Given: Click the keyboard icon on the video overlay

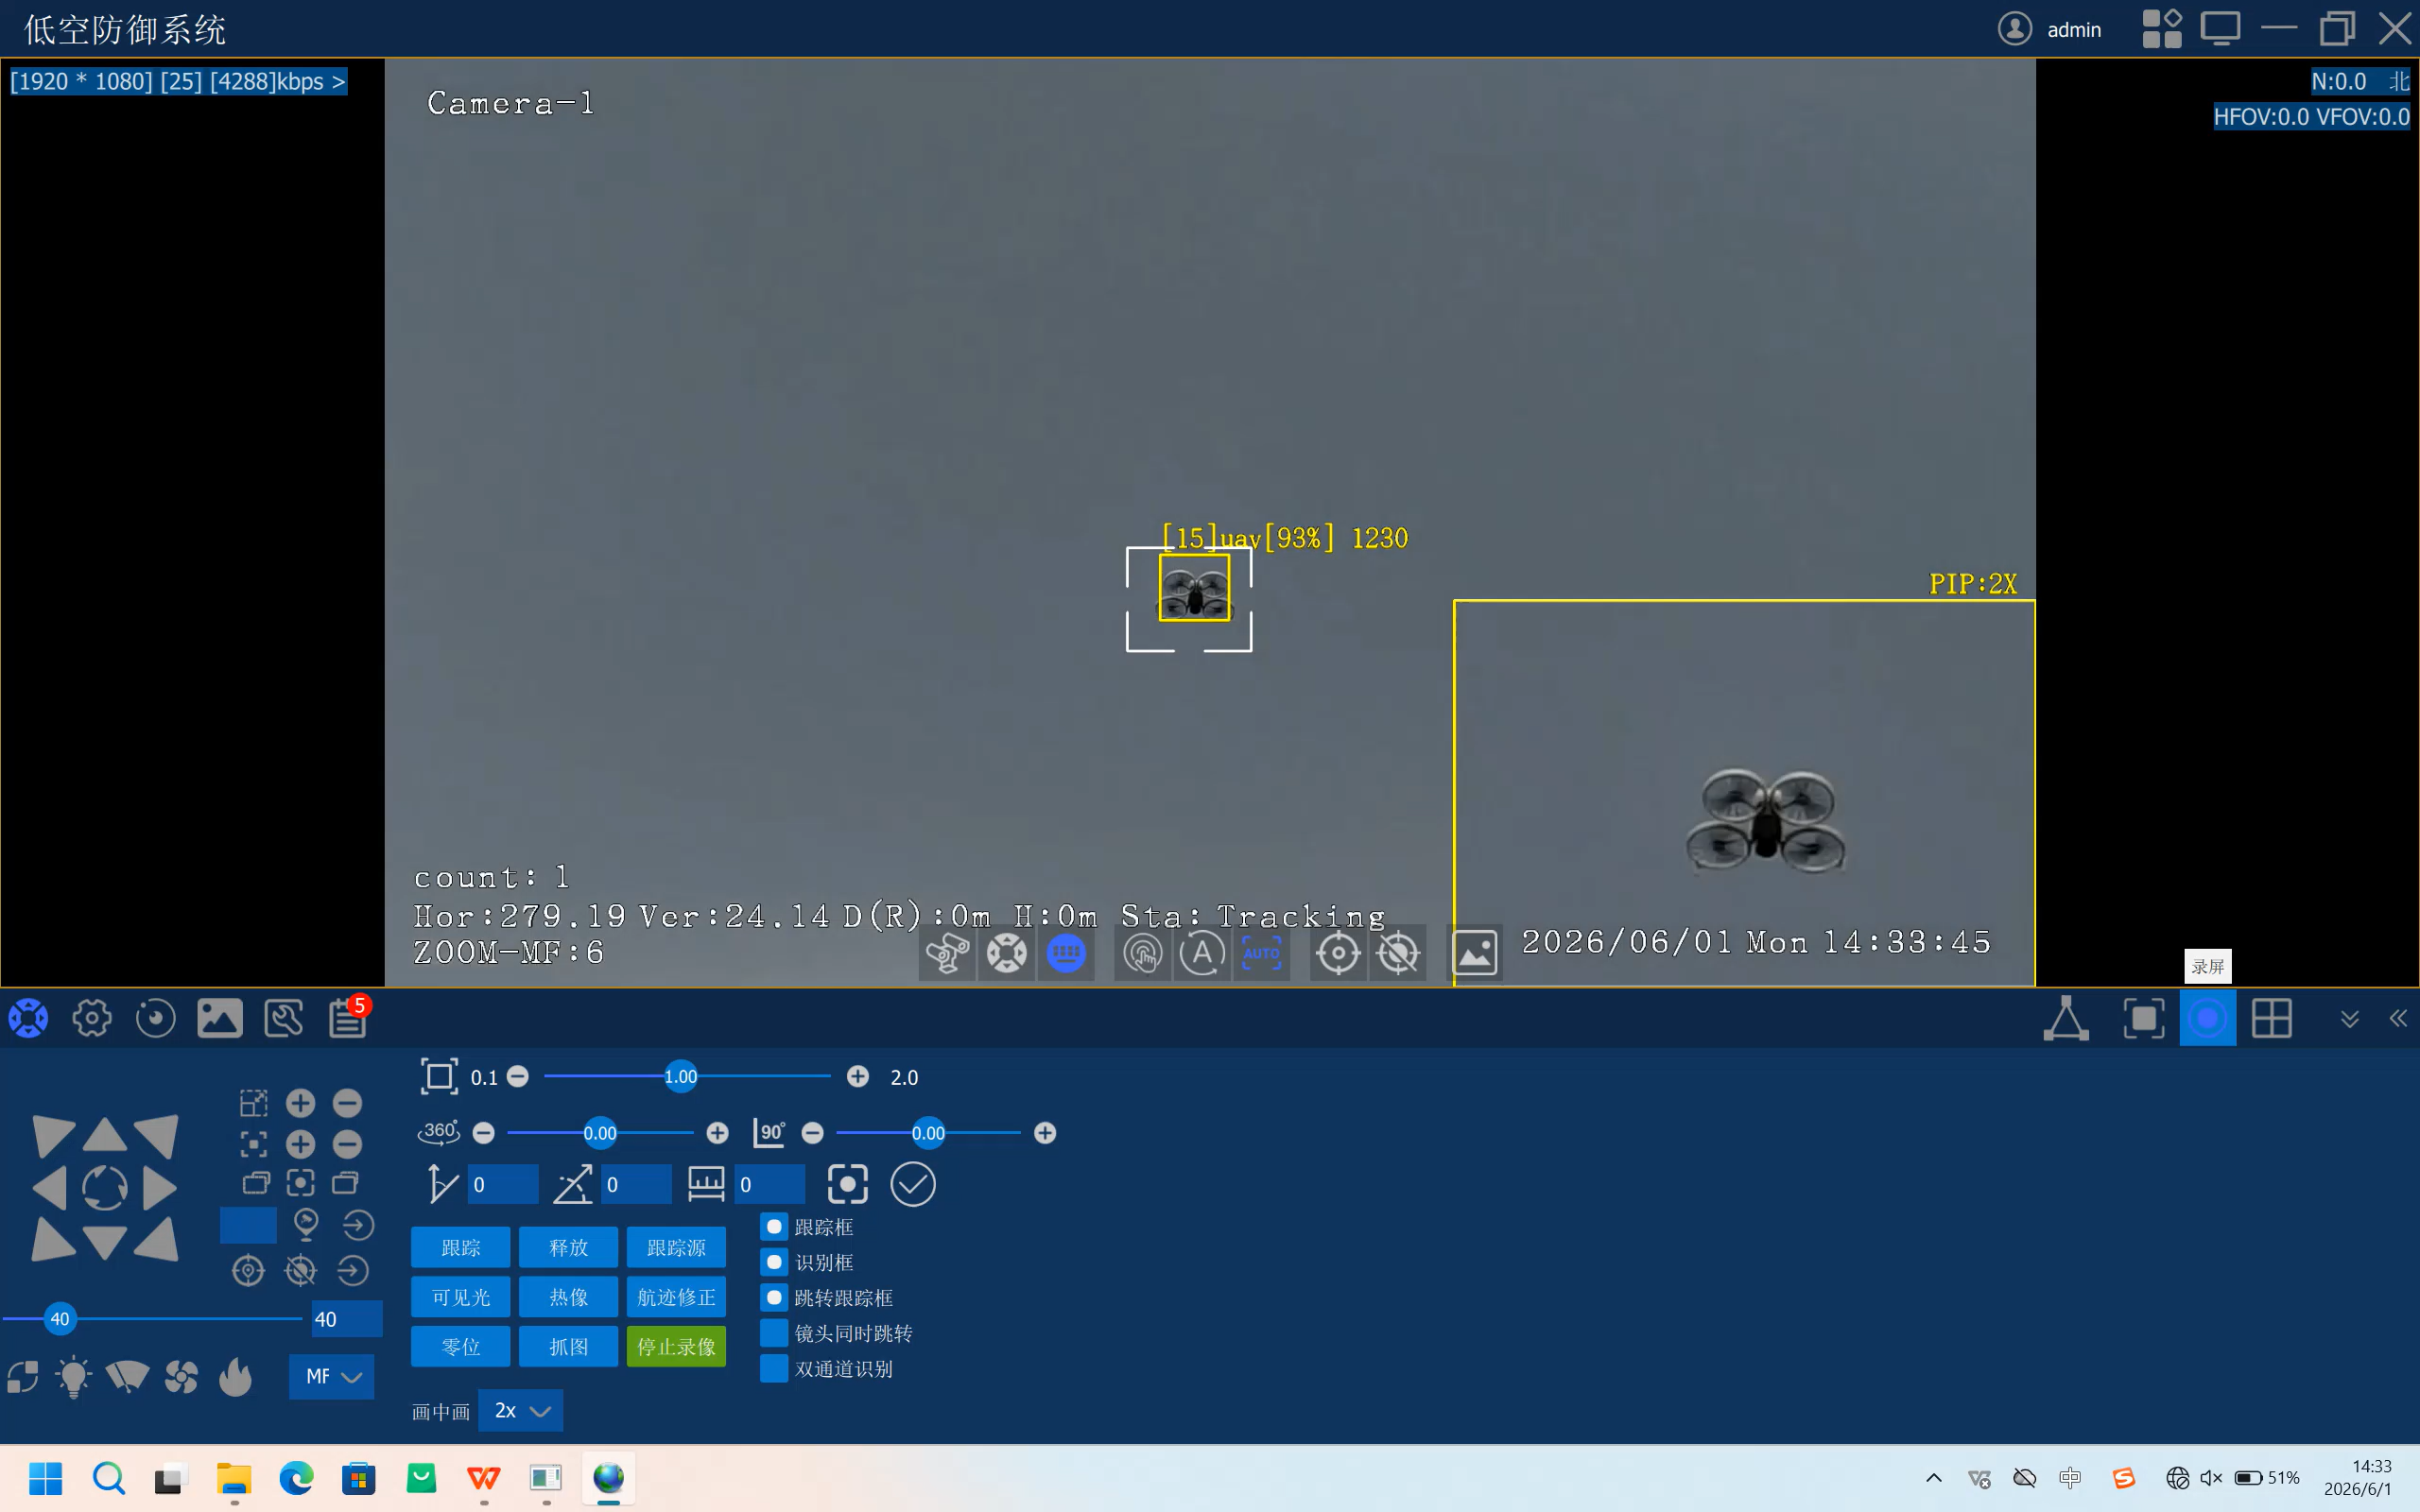Looking at the screenshot, I should click(1066, 953).
